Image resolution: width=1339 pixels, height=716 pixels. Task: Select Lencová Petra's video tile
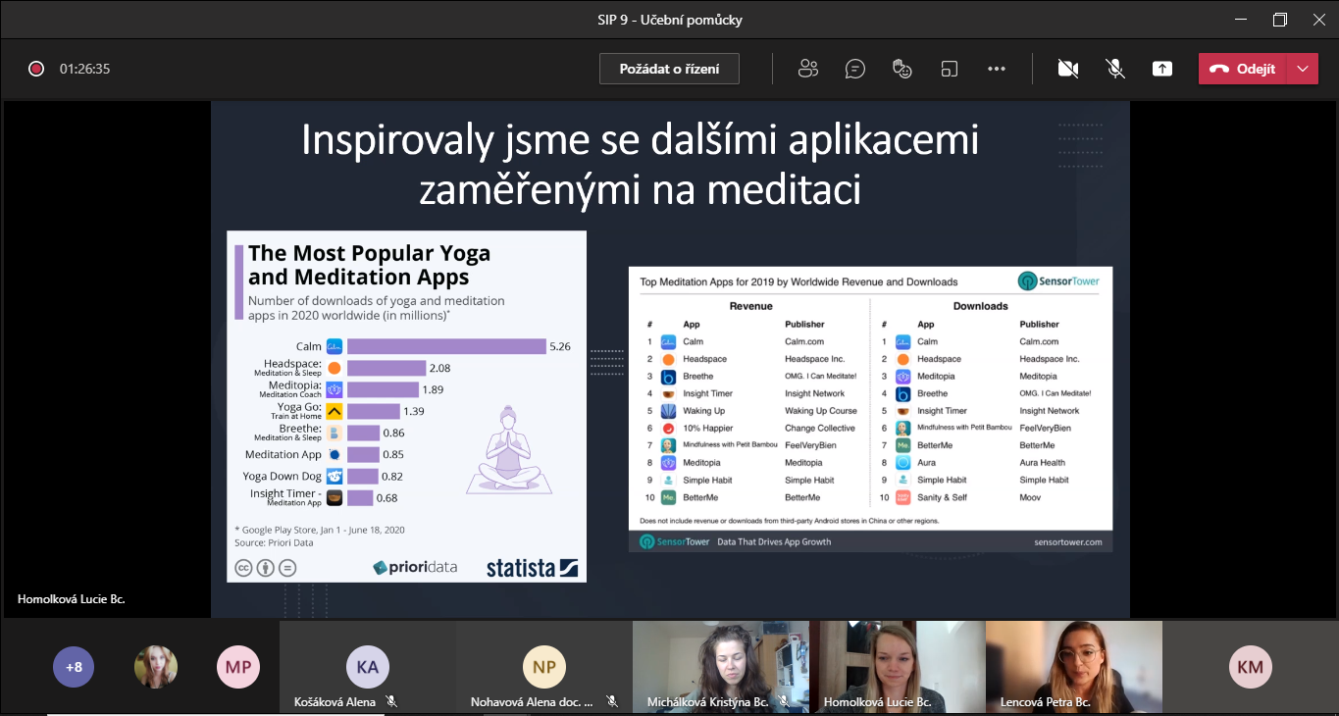(x=1074, y=666)
